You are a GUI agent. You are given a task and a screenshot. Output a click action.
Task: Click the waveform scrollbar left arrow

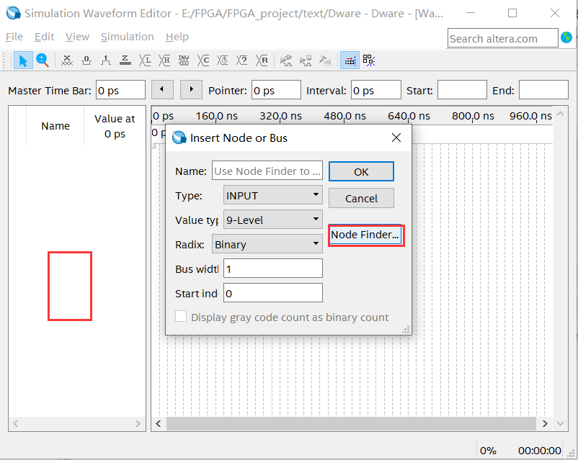click(159, 424)
